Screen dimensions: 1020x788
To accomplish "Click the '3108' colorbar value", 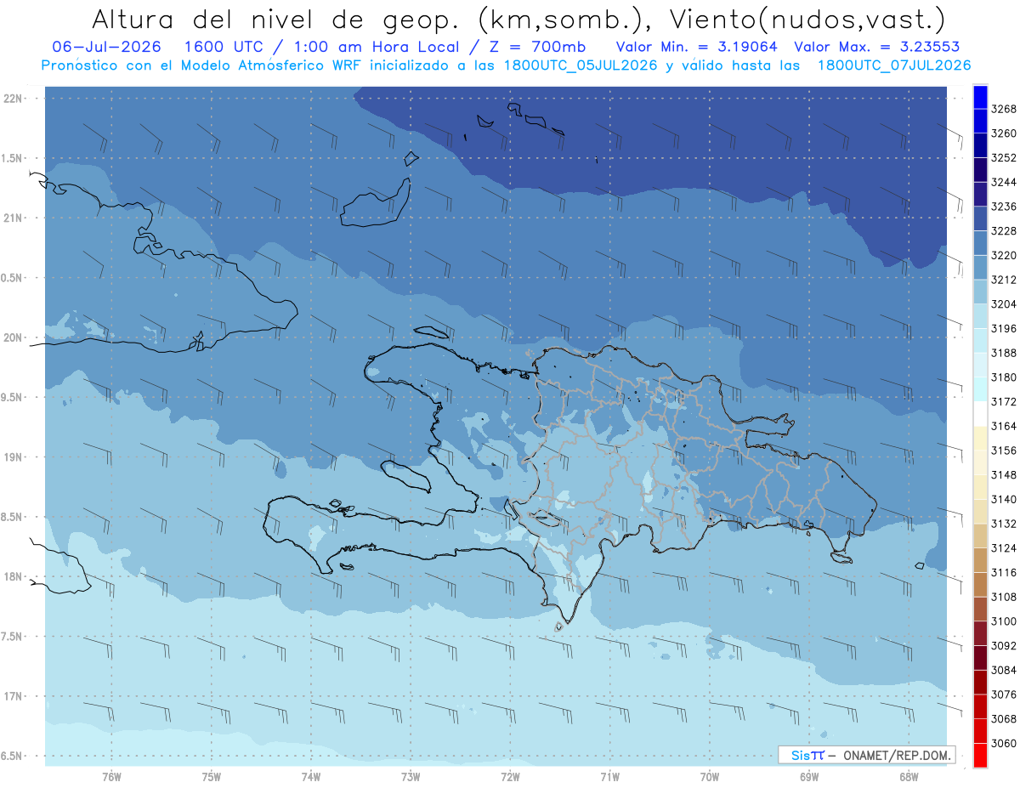I will click(x=1004, y=597).
